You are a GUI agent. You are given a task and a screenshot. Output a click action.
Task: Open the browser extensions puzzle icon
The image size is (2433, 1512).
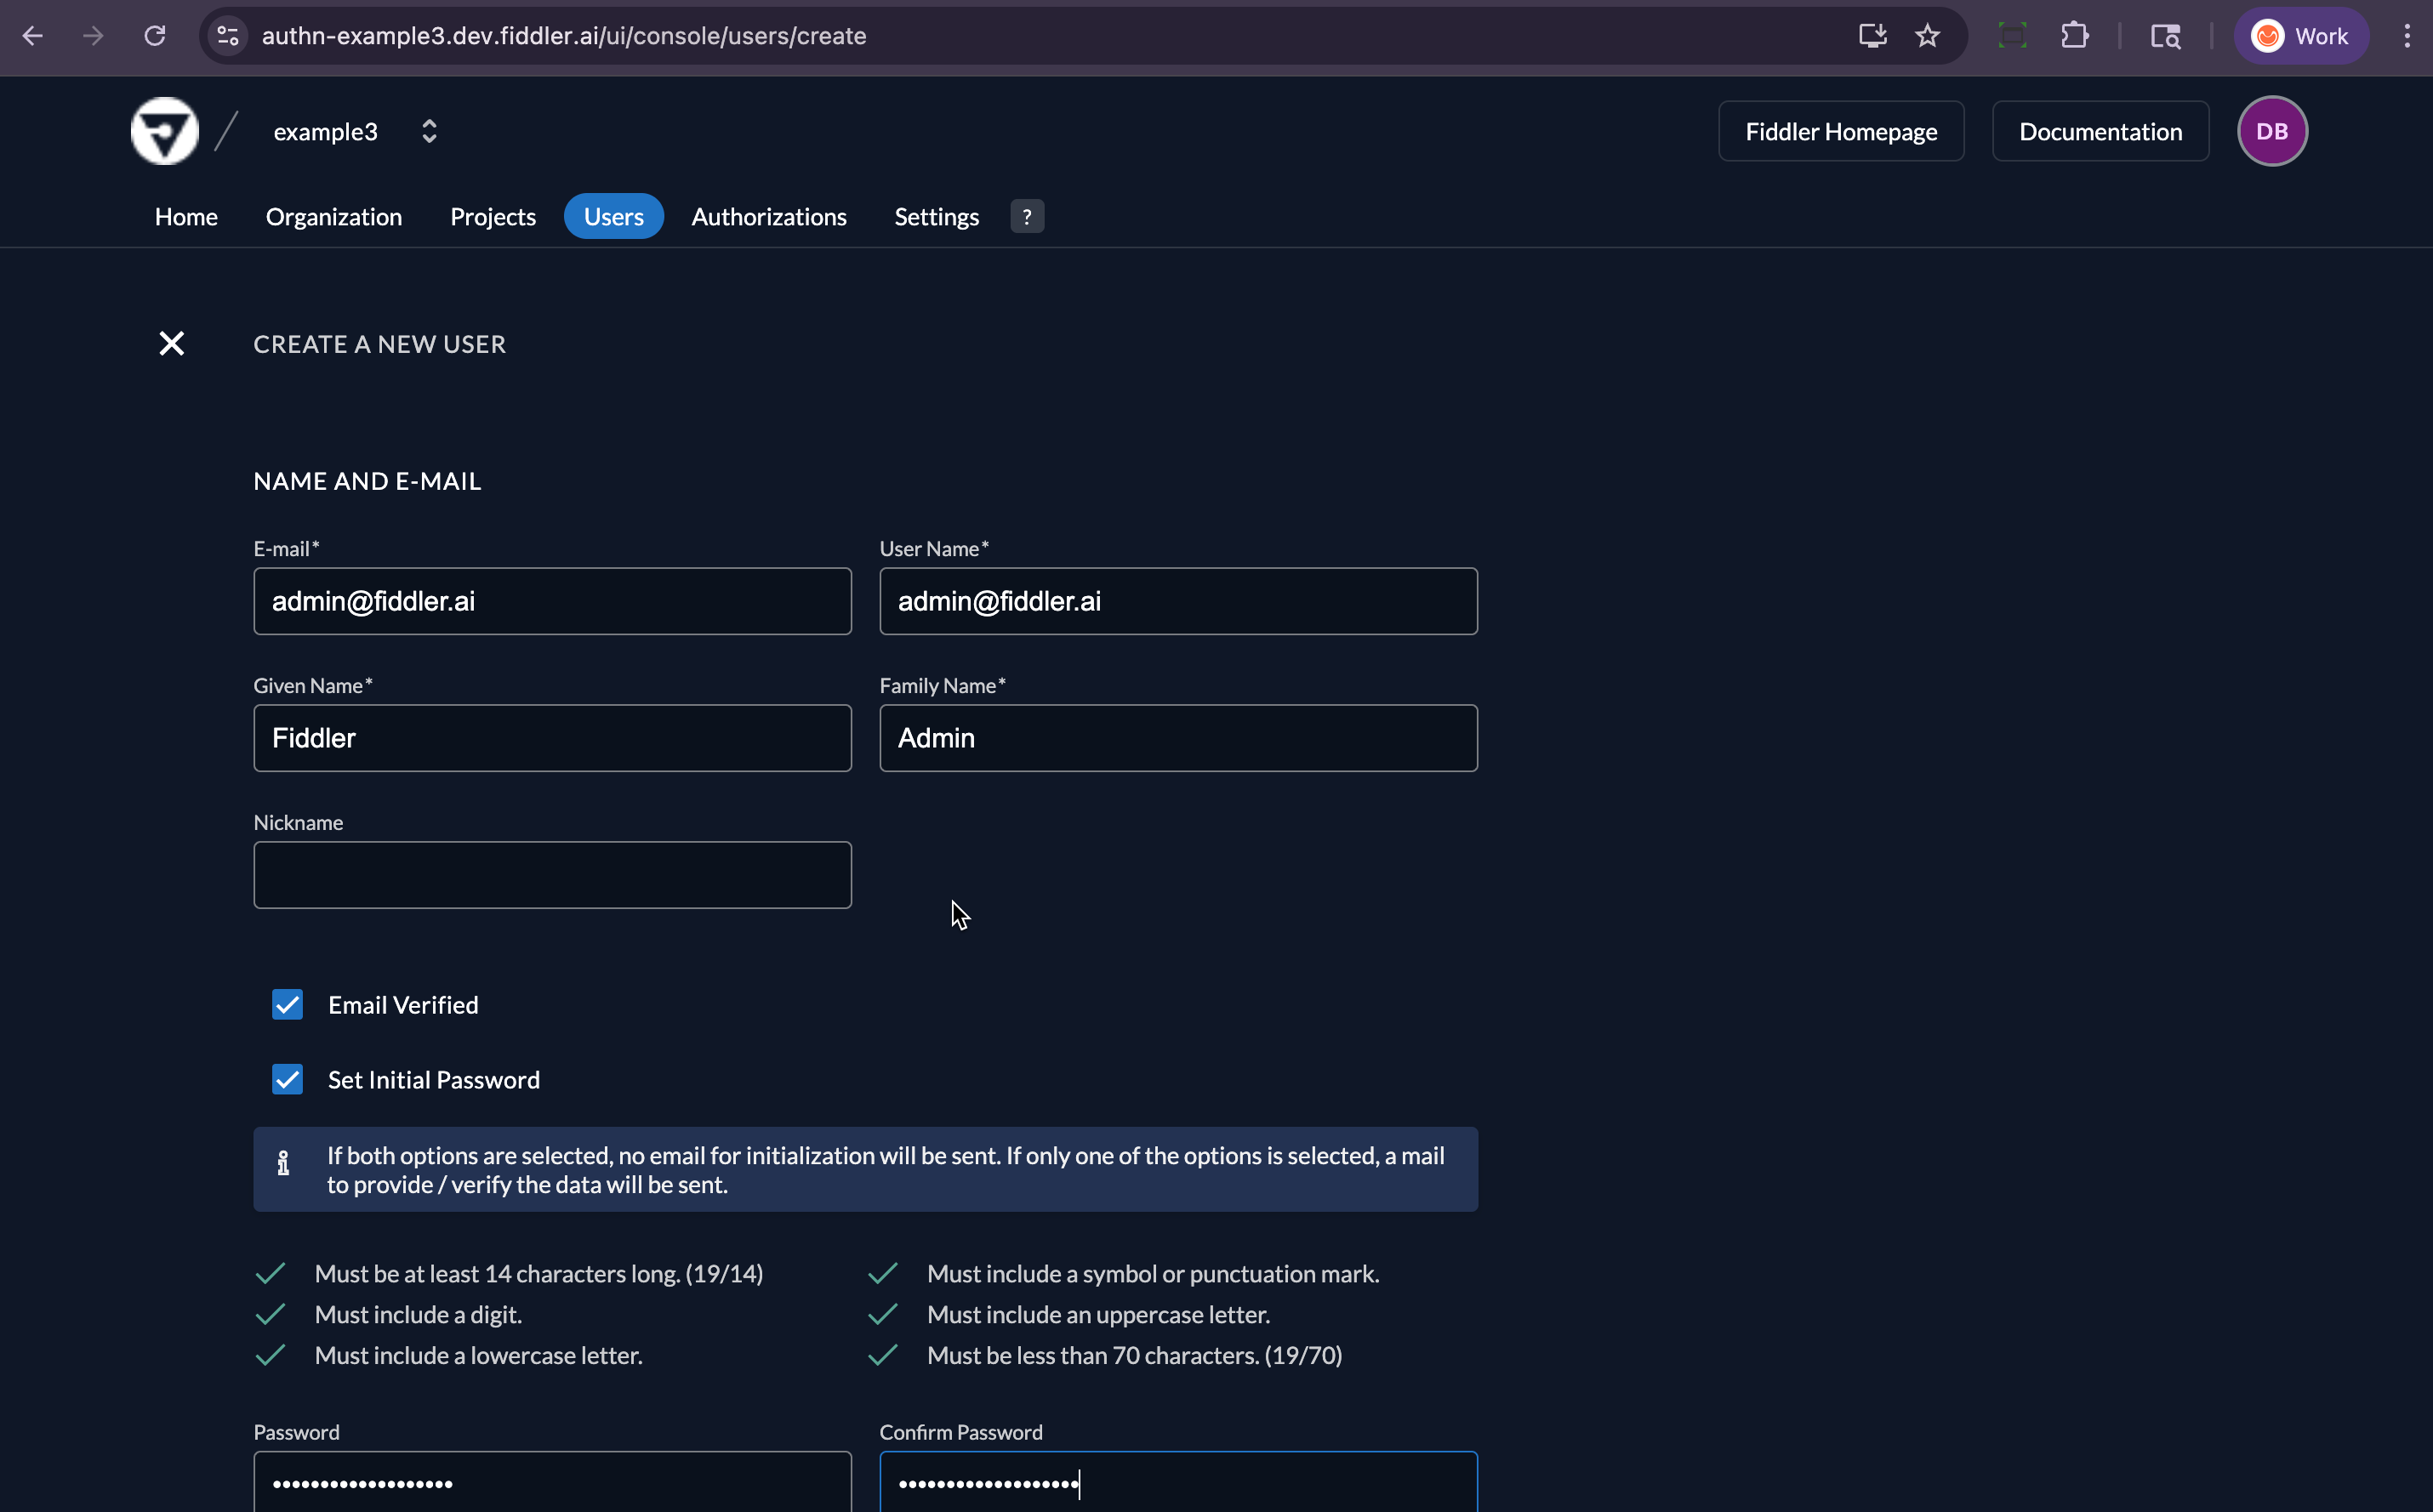pos(2076,35)
